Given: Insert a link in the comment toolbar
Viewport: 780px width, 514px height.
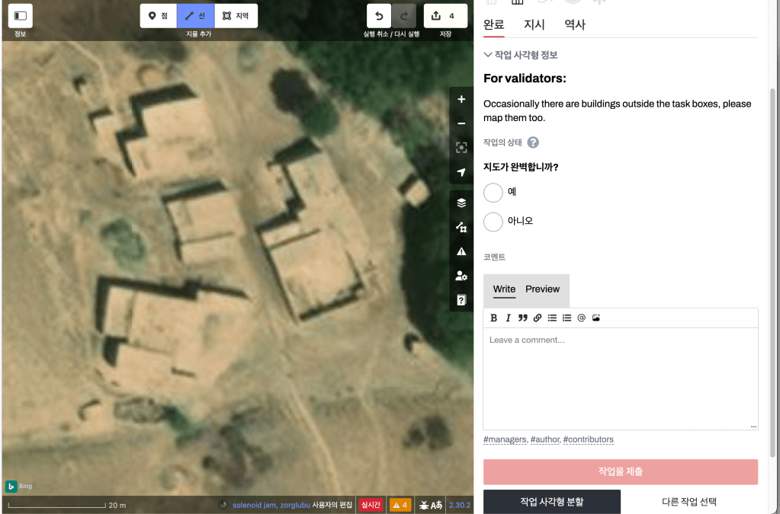Looking at the screenshot, I should click(x=538, y=318).
